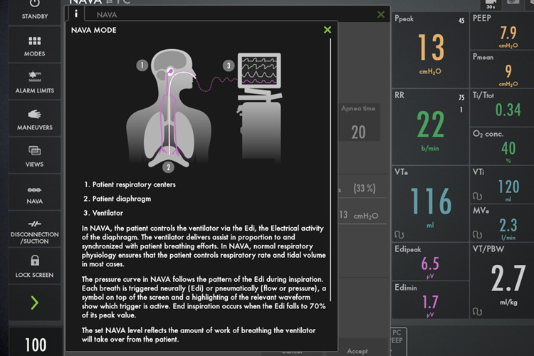Expand sidebar with green chevron arrow
Screen dimensions: 534x356
[x=34, y=304]
